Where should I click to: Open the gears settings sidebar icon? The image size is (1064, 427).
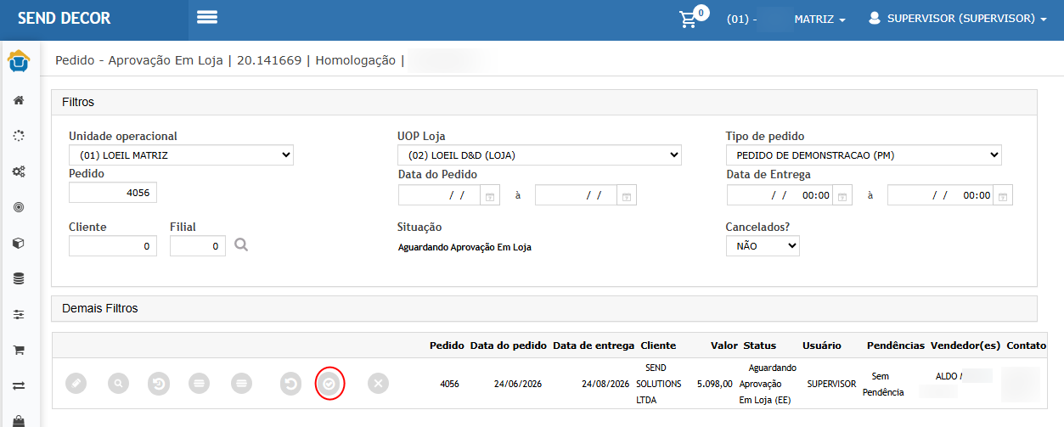point(19,171)
